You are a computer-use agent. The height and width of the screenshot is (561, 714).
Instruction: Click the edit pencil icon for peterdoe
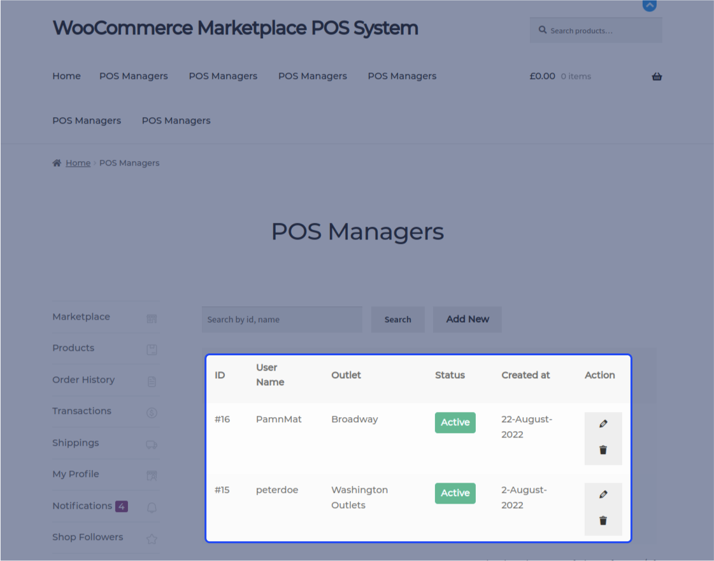(x=603, y=494)
